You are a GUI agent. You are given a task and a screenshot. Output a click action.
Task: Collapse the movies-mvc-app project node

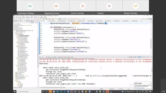coord(14,29)
